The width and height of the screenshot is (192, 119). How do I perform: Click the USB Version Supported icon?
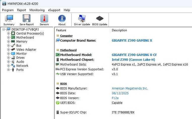click(x=58, y=74)
